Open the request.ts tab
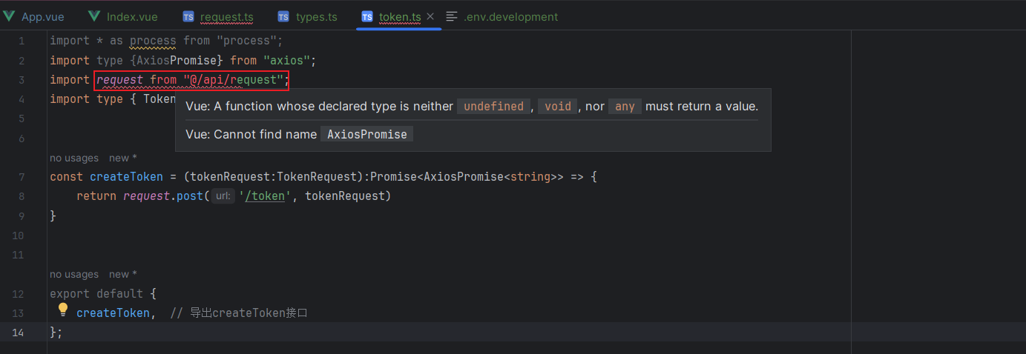The image size is (1026, 354). click(x=226, y=16)
